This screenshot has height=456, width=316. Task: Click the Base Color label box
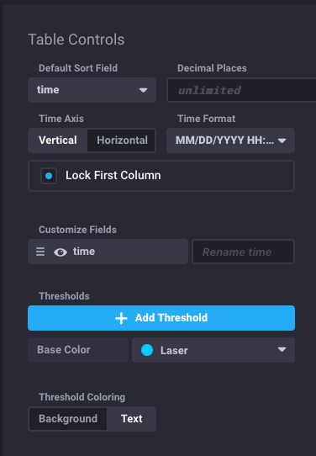tap(78, 350)
